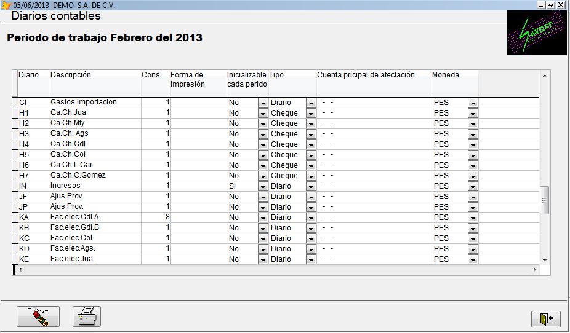This screenshot has height=333, width=570.
Task: Expand Tipo dropdown for row JP
Action: 311,208
